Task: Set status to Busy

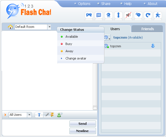Action: tap(81, 44)
